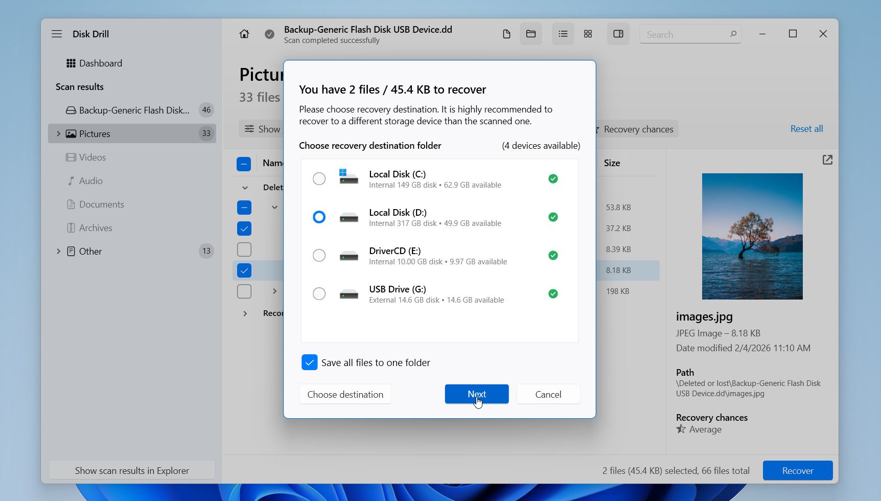Sort by the Size column header
The width and height of the screenshot is (881, 501).
click(612, 163)
